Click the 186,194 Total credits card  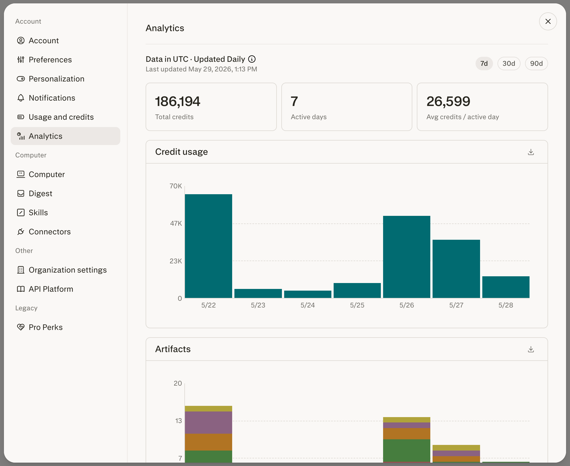pyautogui.click(x=211, y=107)
